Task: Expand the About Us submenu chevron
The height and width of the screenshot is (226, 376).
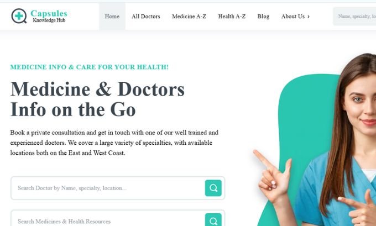Action: 309,17
